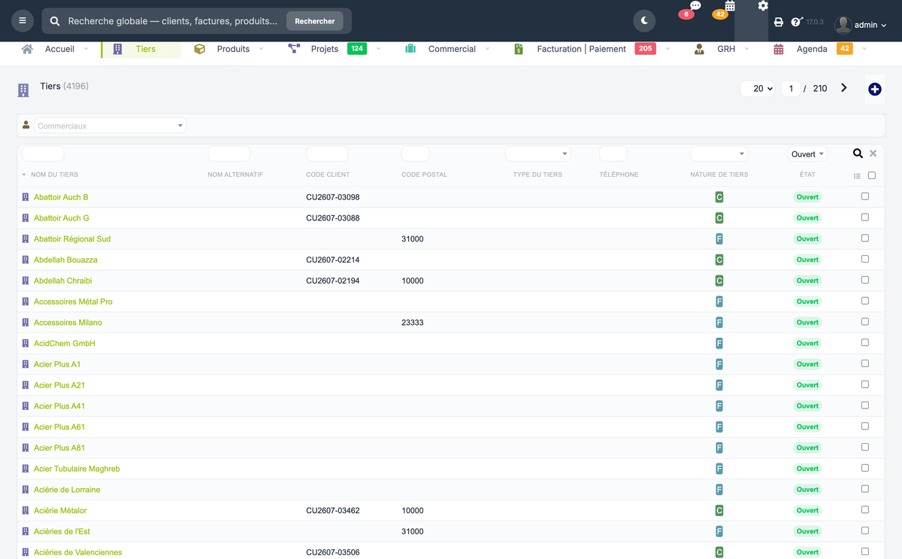Click the Ouvert status badge for Aciéries de l'Est
This screenshot has height=559, width=902.
(x=807, y=531)
